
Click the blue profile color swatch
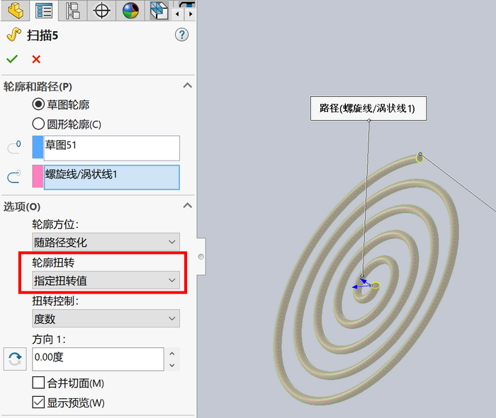point(38,147)
